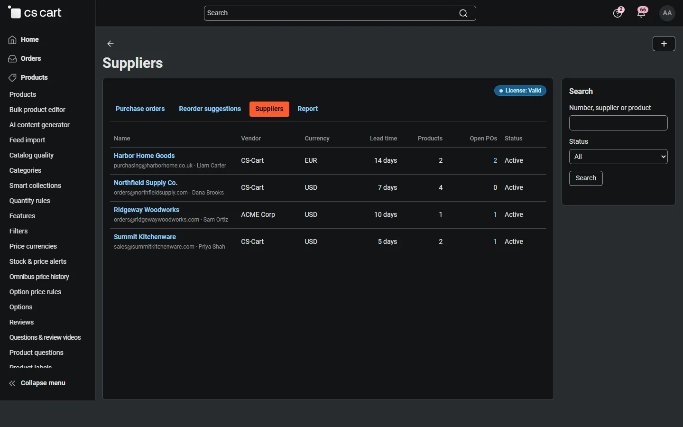Open the notifications bell with badge 66
The image size is (683, 427).
[x=642, y=13]
